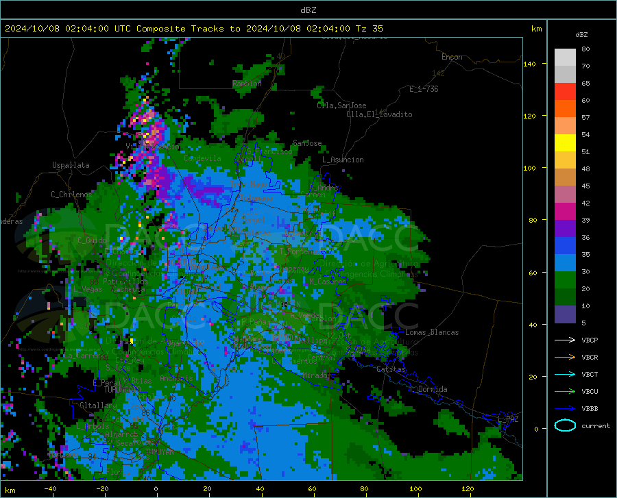Image resolution: width=617 pixels, height=498 pixels.
Task: Click the 'La_Carrera' map label
Action: point(86,356)
